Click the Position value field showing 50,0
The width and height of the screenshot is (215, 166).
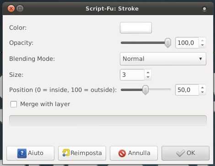[x=187, y=90]
